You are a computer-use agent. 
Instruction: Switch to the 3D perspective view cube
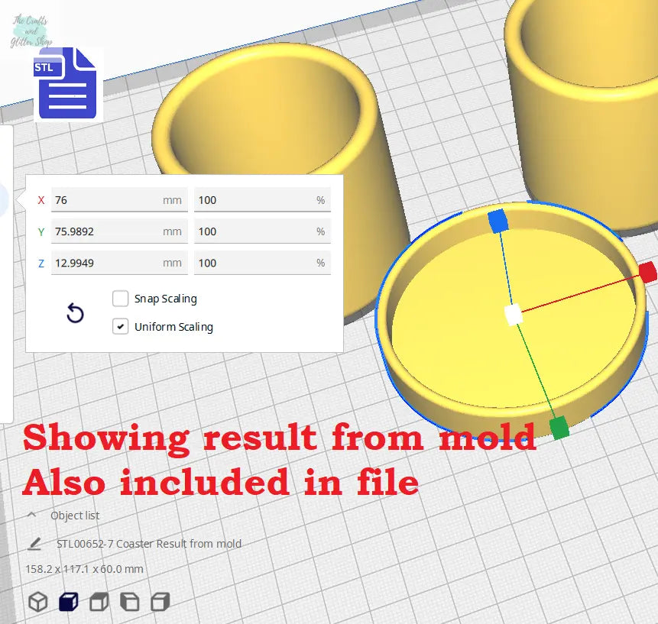[37, 602]
